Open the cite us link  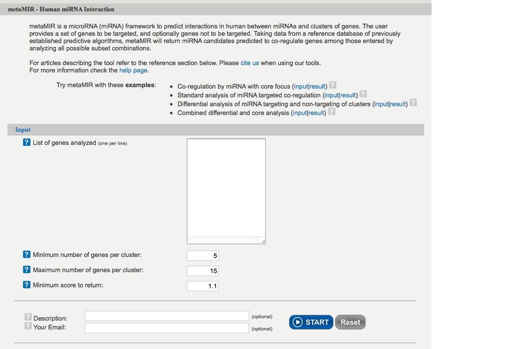pos(250,63)
